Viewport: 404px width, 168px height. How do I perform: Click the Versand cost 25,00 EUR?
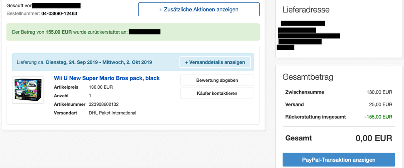tap(382, 104)
